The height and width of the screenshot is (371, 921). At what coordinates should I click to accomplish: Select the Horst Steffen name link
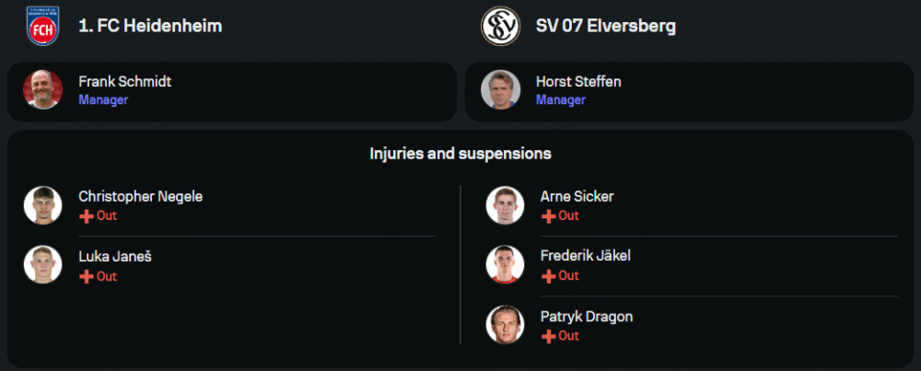tap(578, 81)
